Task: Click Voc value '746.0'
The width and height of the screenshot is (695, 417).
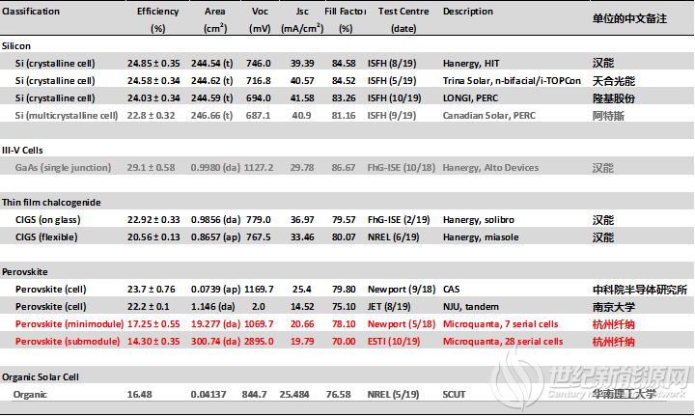Action: point(259,64)
